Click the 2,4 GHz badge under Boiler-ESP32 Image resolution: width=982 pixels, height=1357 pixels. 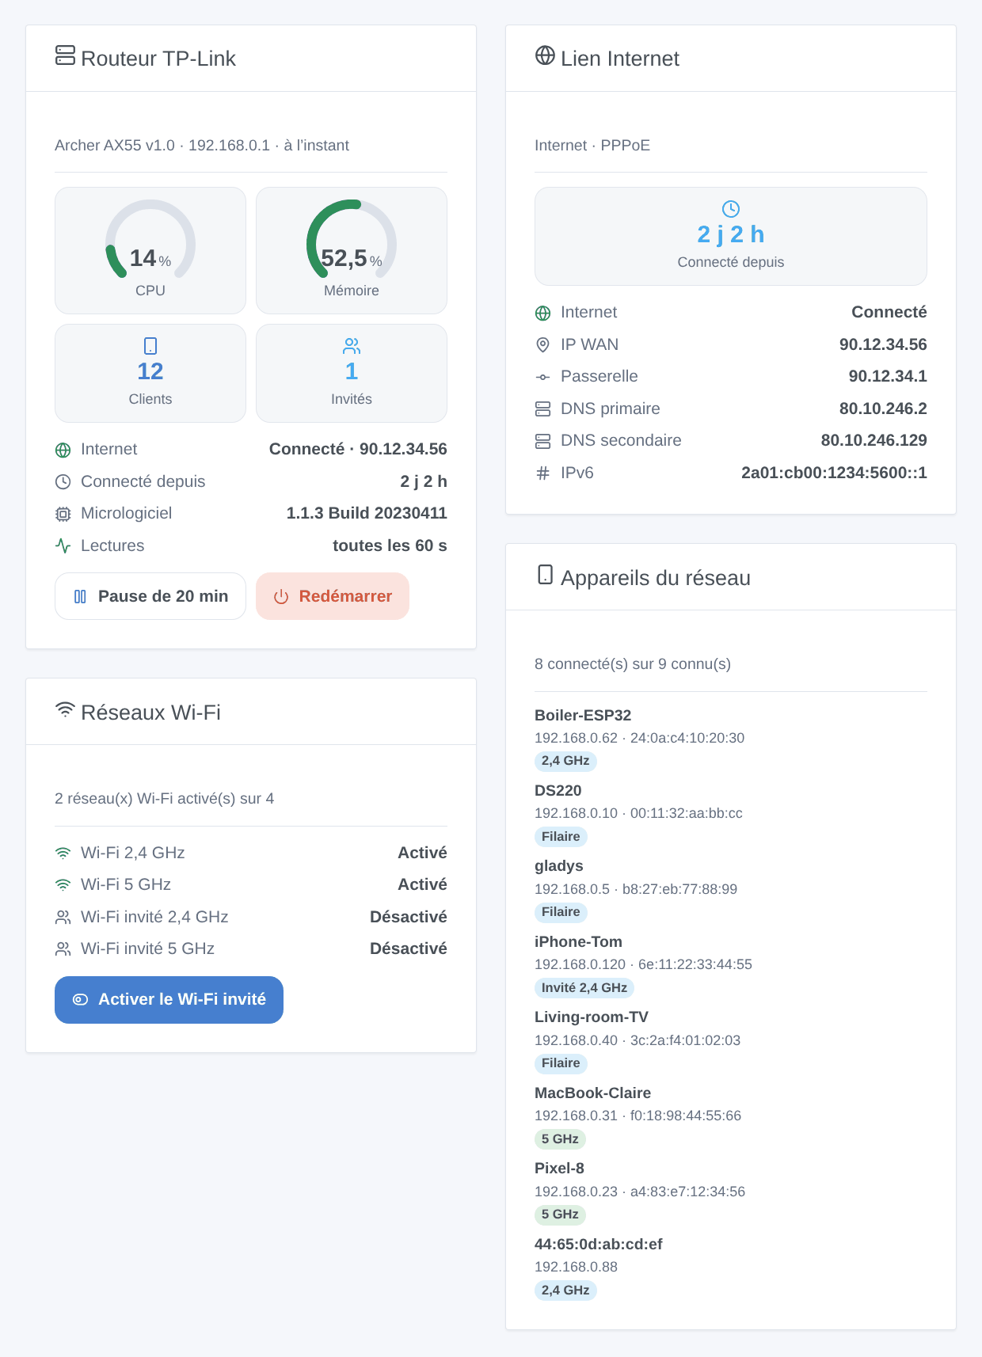(x=565, y=761)
